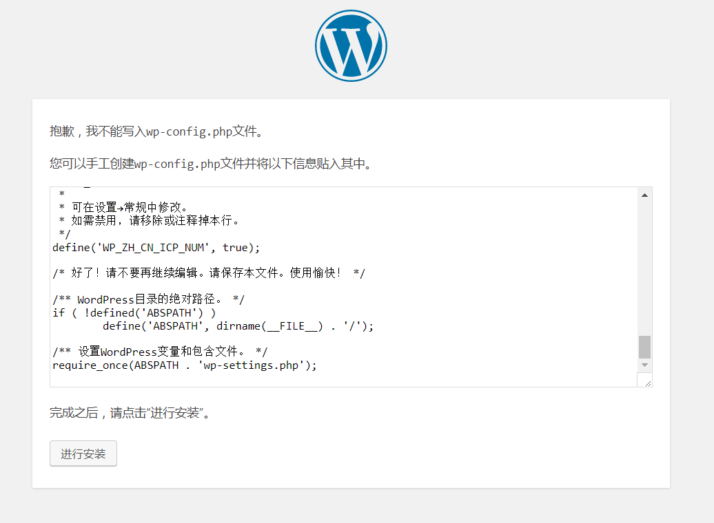Click the line if ( !defined('ABSPATH') )

pyautogui.click(x=134, y=313)
